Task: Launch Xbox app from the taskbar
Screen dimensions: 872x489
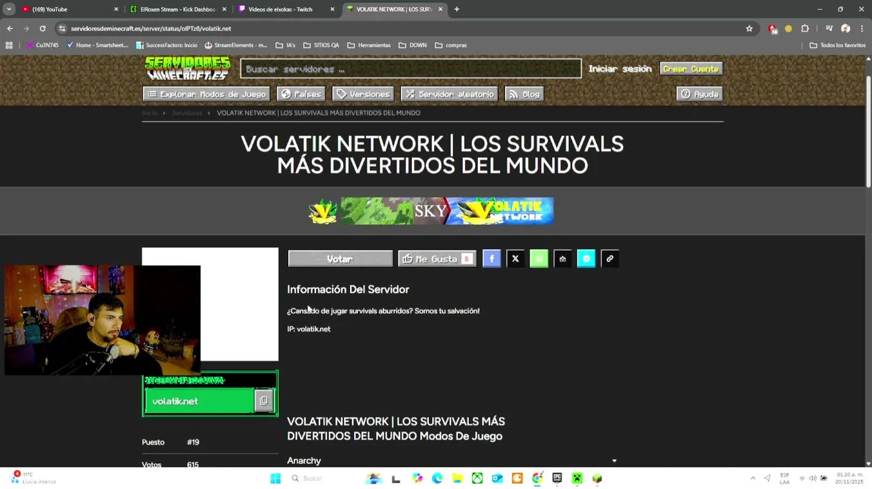Action: tap(477, 478)
